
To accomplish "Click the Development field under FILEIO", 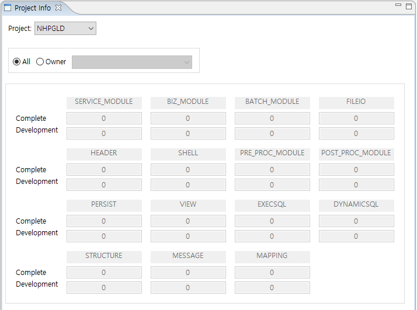I will click(356, 134).
